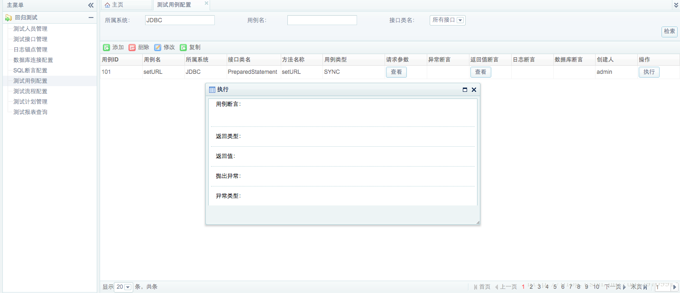Viewport: 680px width, 293px height.
Task: Close the 测试用例配置 tab with x
Action: tap(206, 3)
